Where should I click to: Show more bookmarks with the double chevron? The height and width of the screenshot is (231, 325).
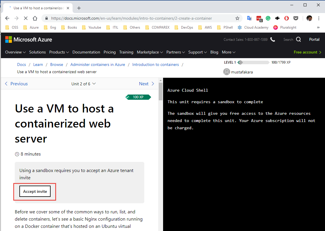click(x=318, y=27)
